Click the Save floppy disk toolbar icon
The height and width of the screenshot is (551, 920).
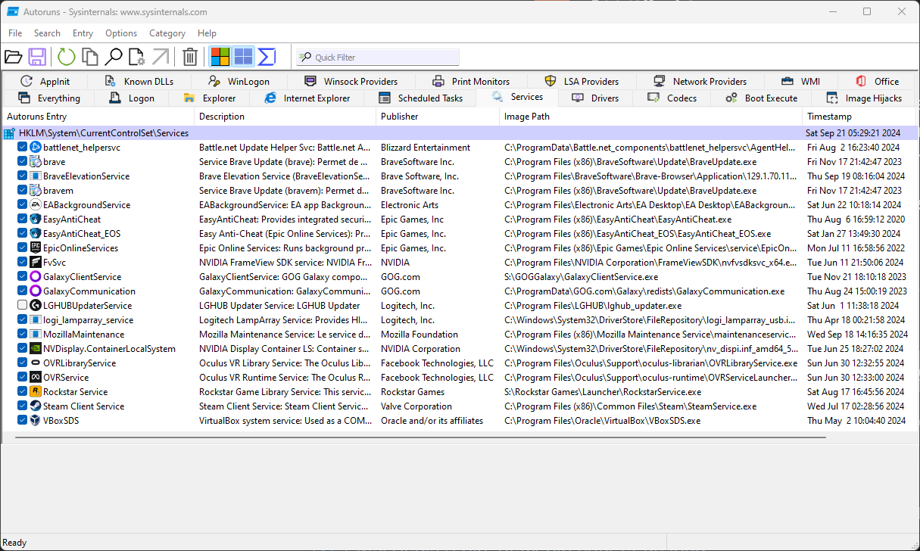37,57
